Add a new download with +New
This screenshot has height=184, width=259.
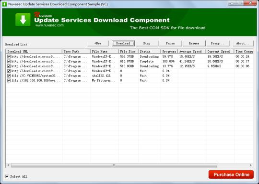point(98,43)
